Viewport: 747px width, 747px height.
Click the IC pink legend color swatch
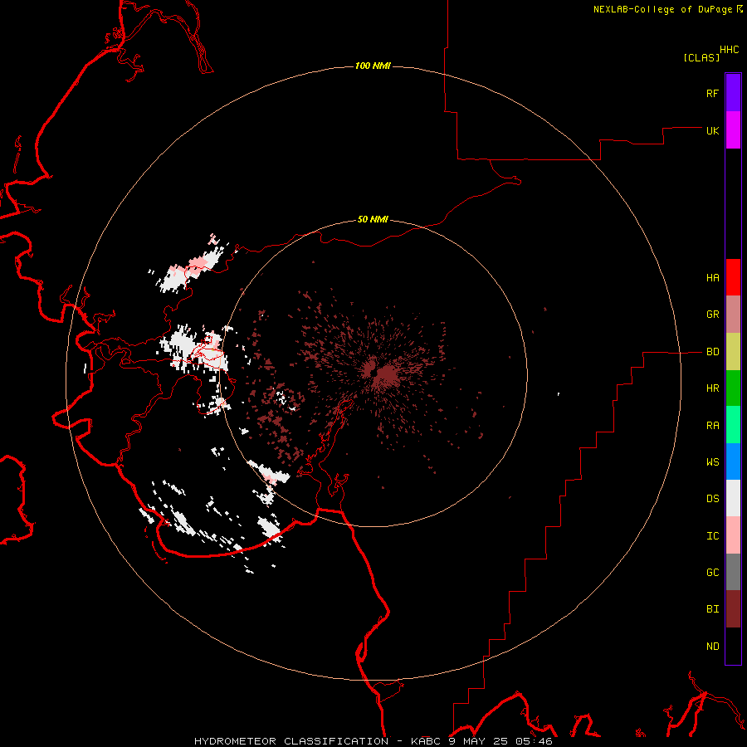pos(733,535)
